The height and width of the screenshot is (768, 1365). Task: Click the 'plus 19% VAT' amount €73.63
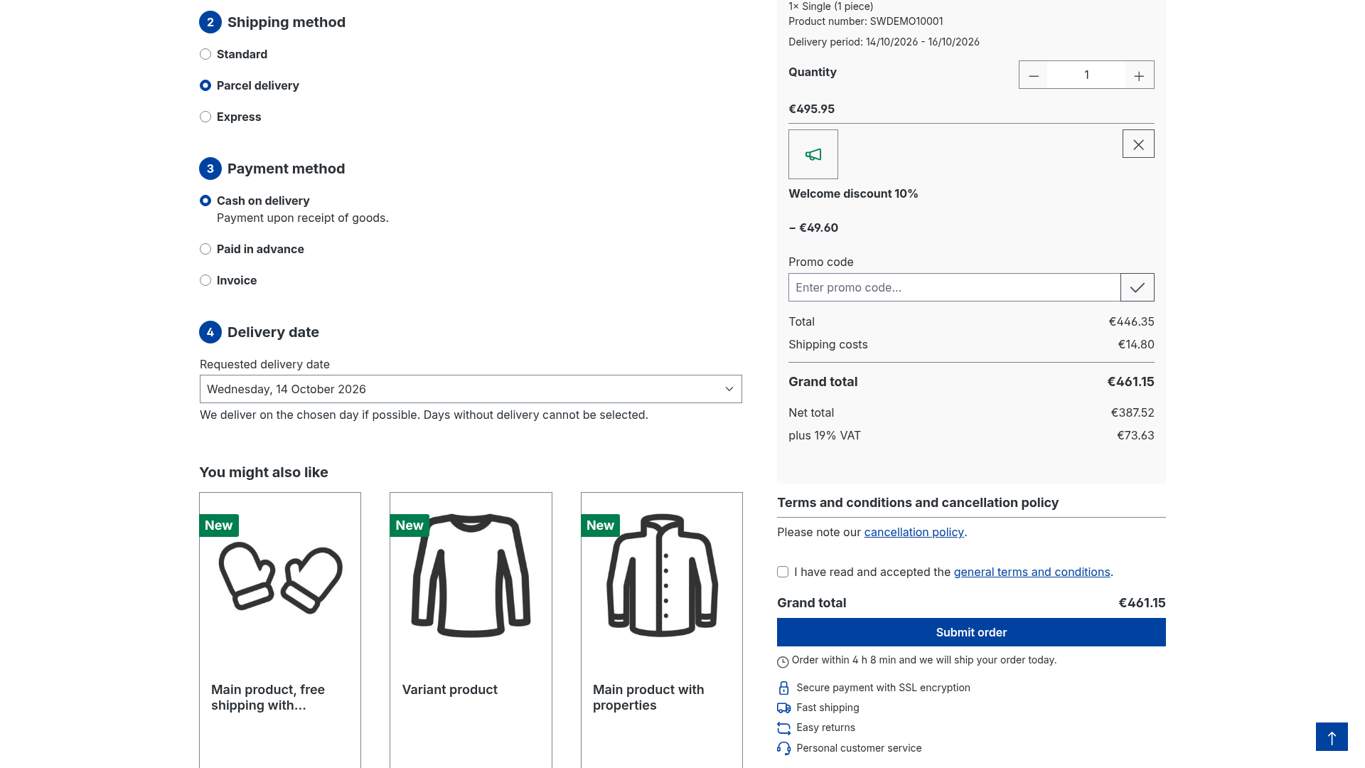tap(1135, 435)
